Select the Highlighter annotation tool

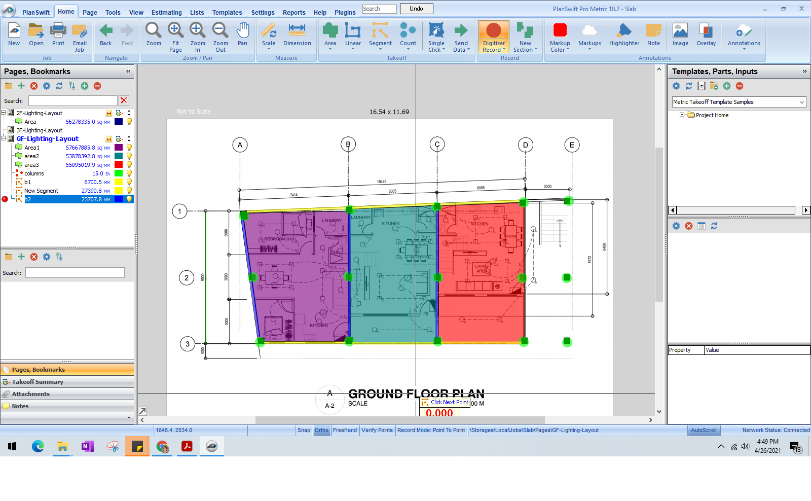[623, 33]
